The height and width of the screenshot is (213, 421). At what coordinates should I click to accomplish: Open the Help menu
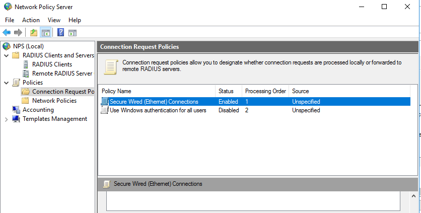point(75,20)
